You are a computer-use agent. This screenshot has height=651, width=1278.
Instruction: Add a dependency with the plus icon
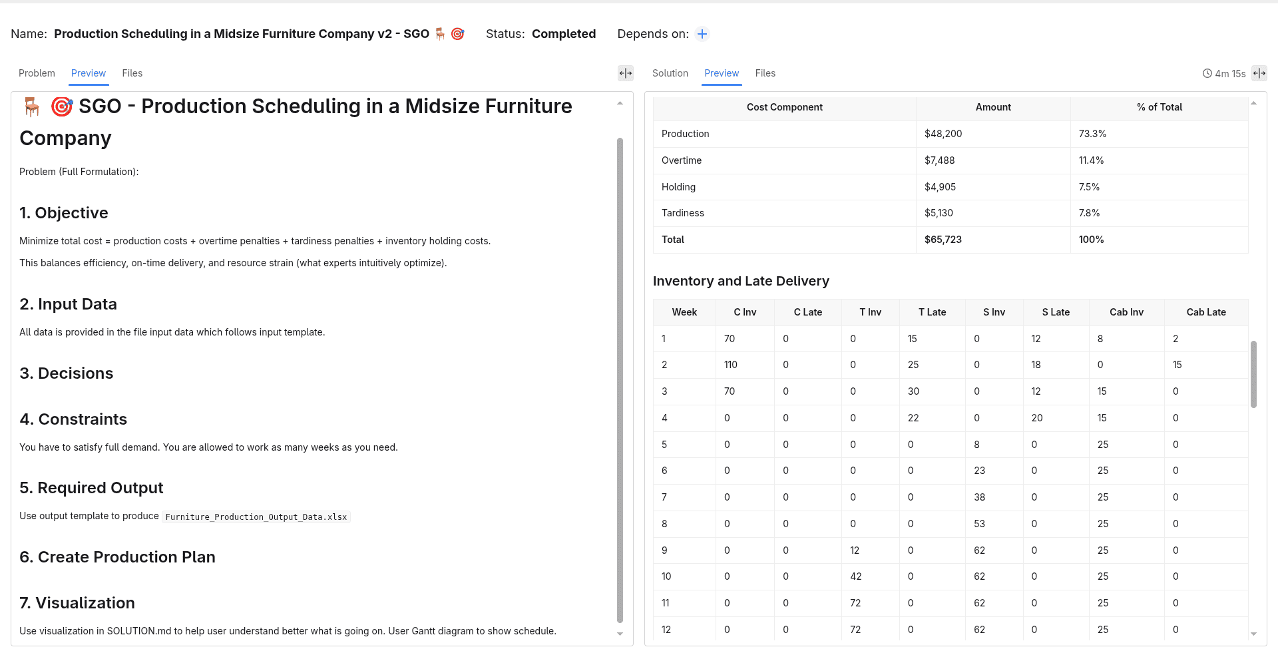pos(702,34)
